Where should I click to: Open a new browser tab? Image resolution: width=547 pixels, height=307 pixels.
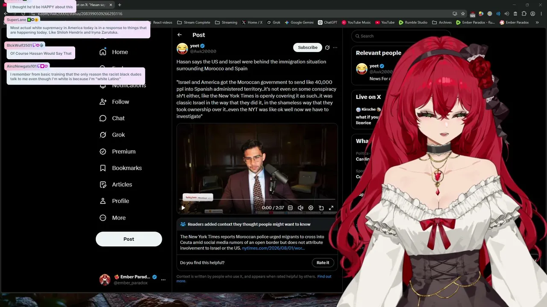click(x=120, y=5)
